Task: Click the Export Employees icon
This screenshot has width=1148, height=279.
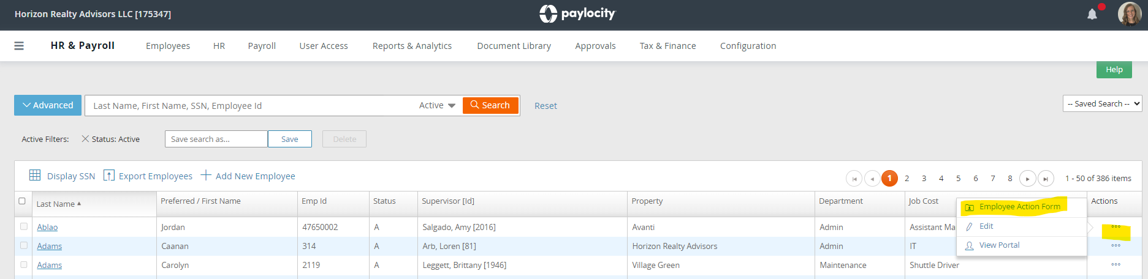Action: [x=108, y=176]
